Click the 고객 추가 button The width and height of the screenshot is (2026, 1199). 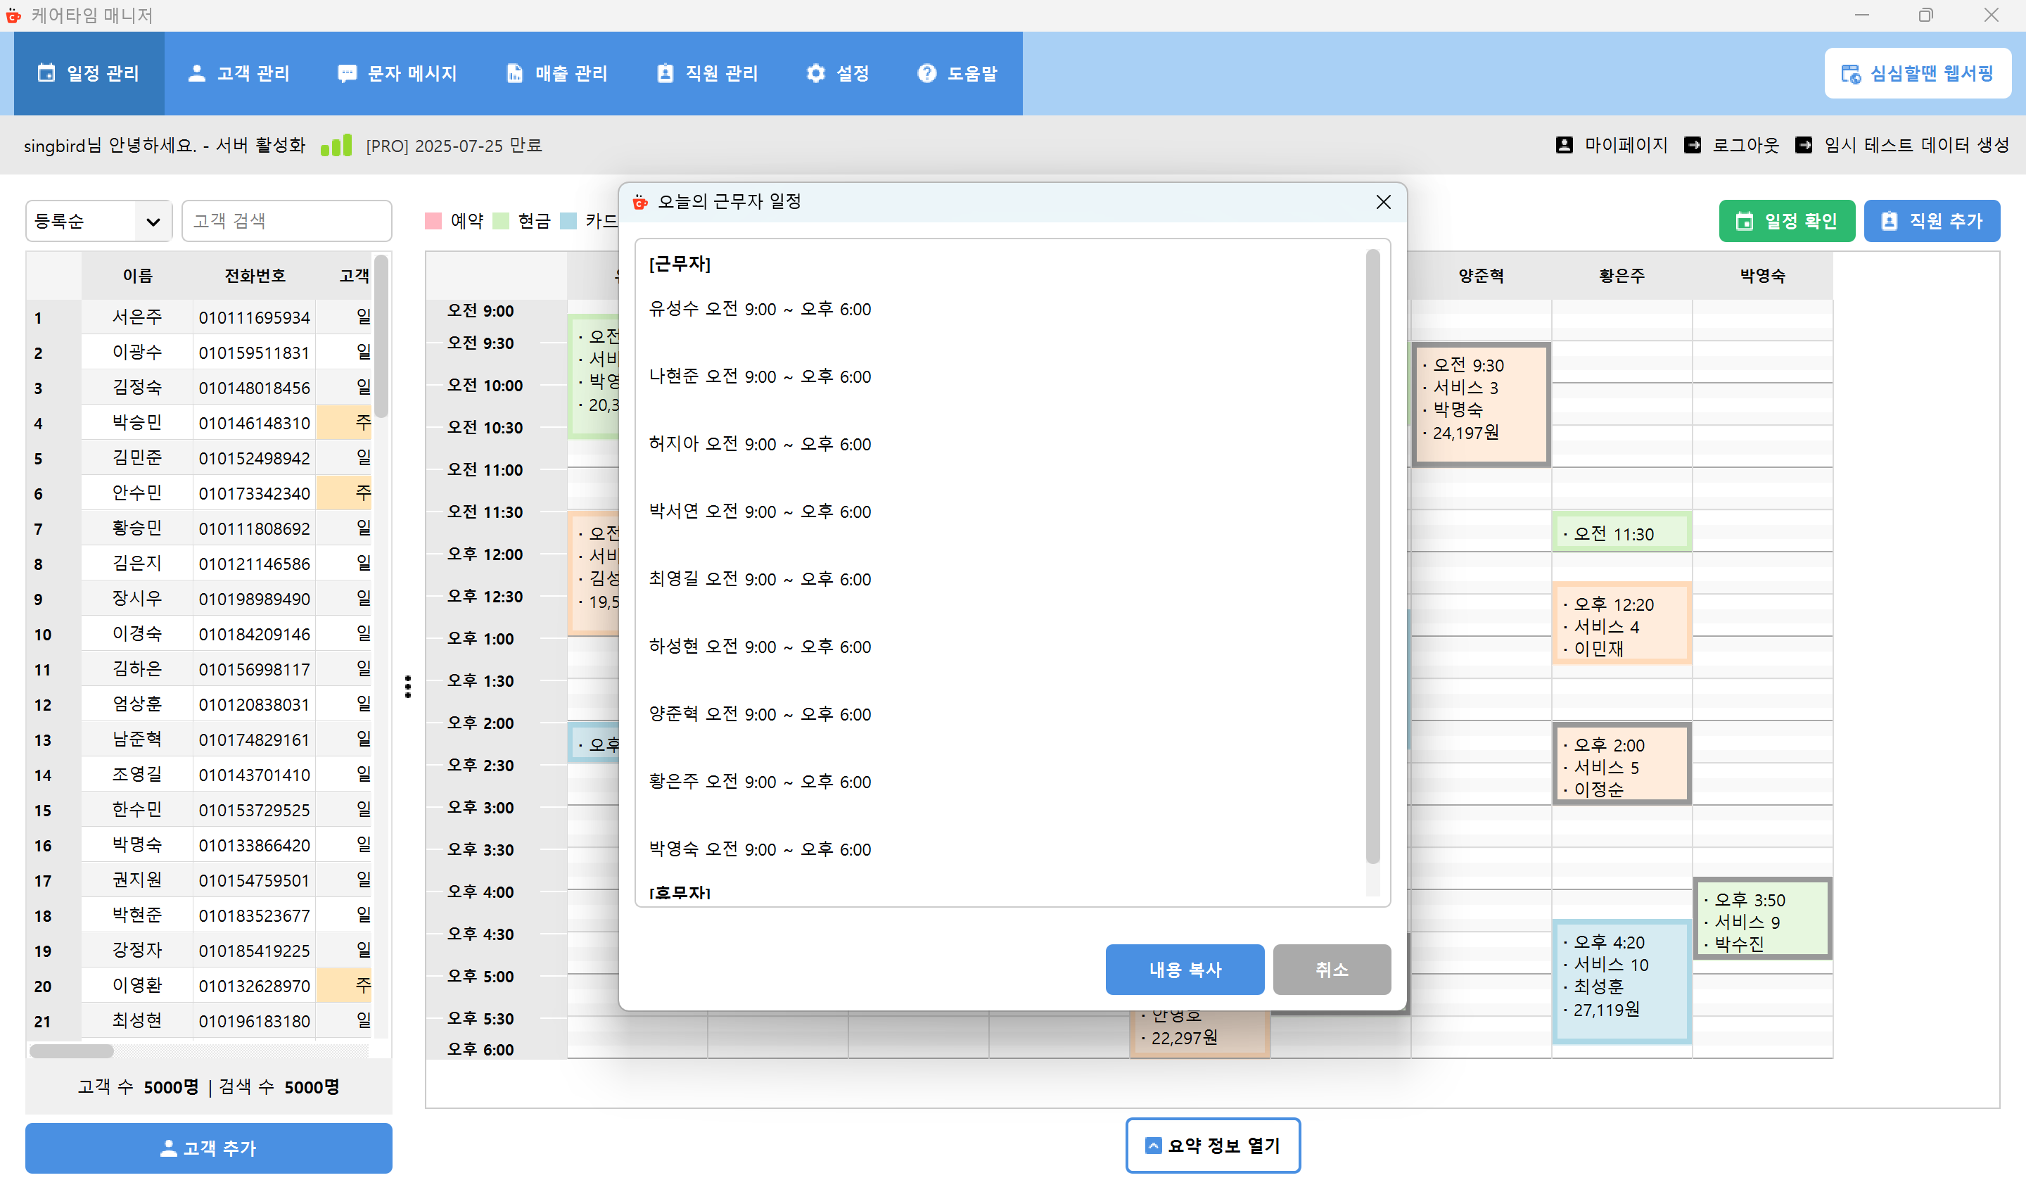(208, 1148)
